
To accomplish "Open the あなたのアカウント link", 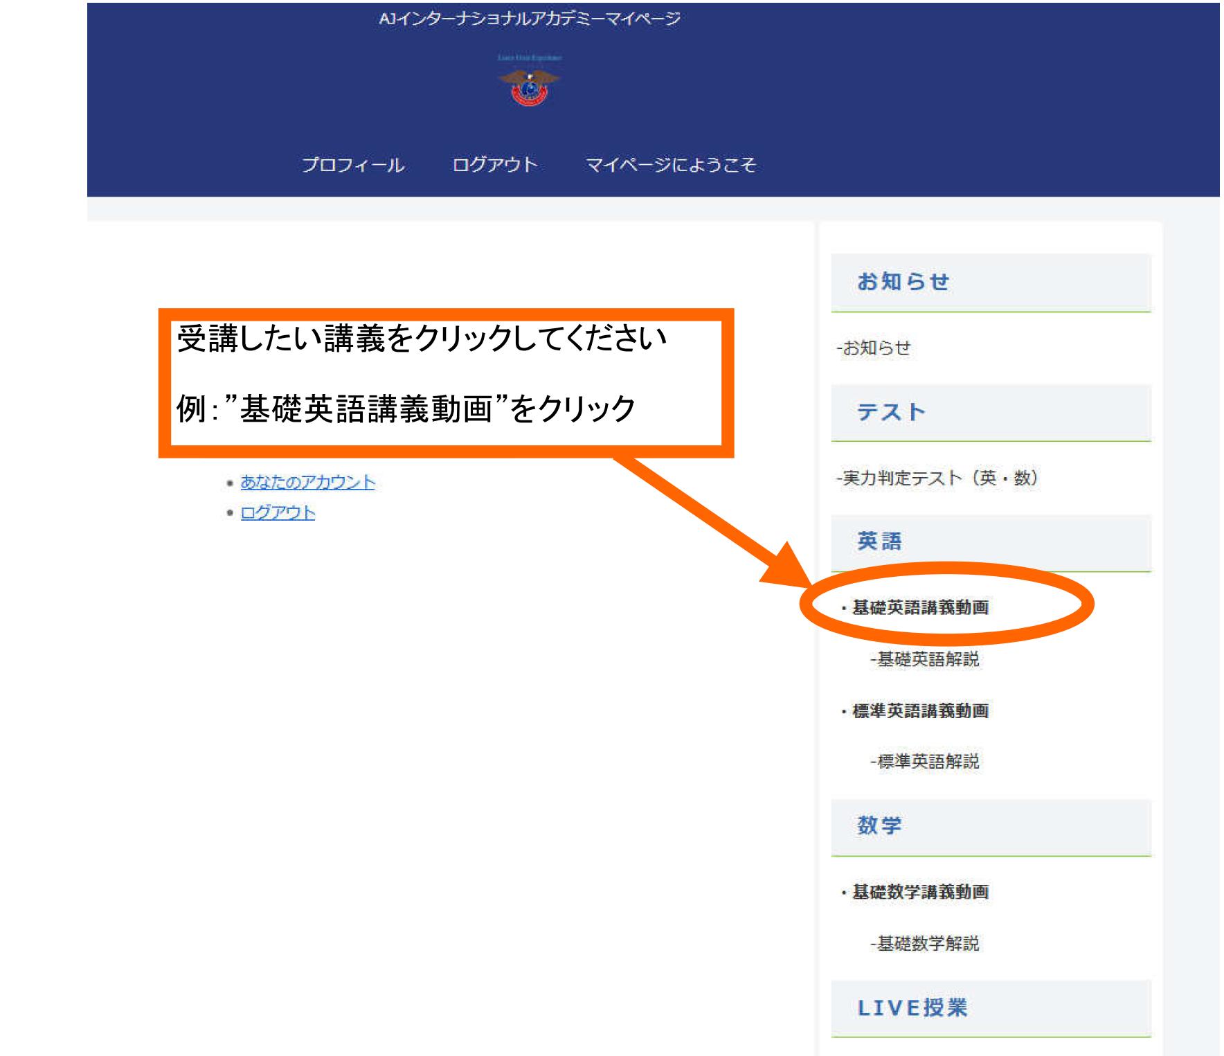I will (307, 482).
